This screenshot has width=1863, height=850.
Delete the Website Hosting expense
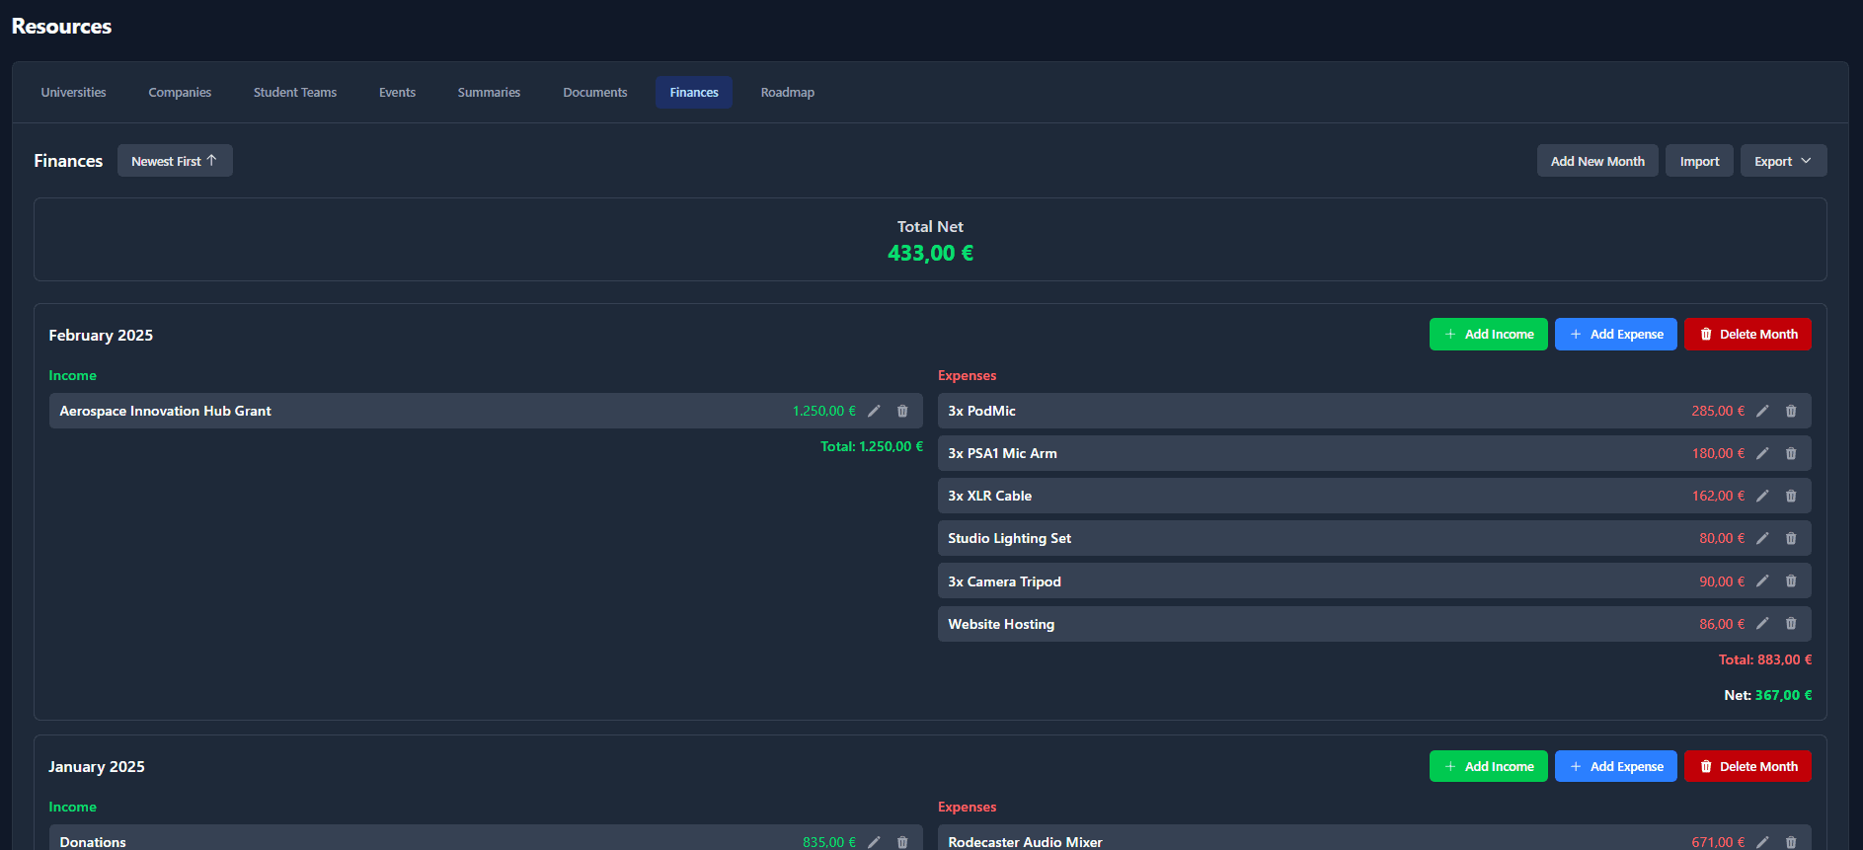pos(1791,624)
